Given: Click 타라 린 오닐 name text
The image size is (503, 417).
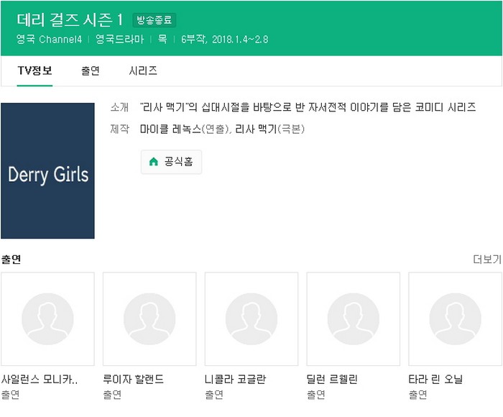Looking at the screenshot, I should (x=435, y=379).
